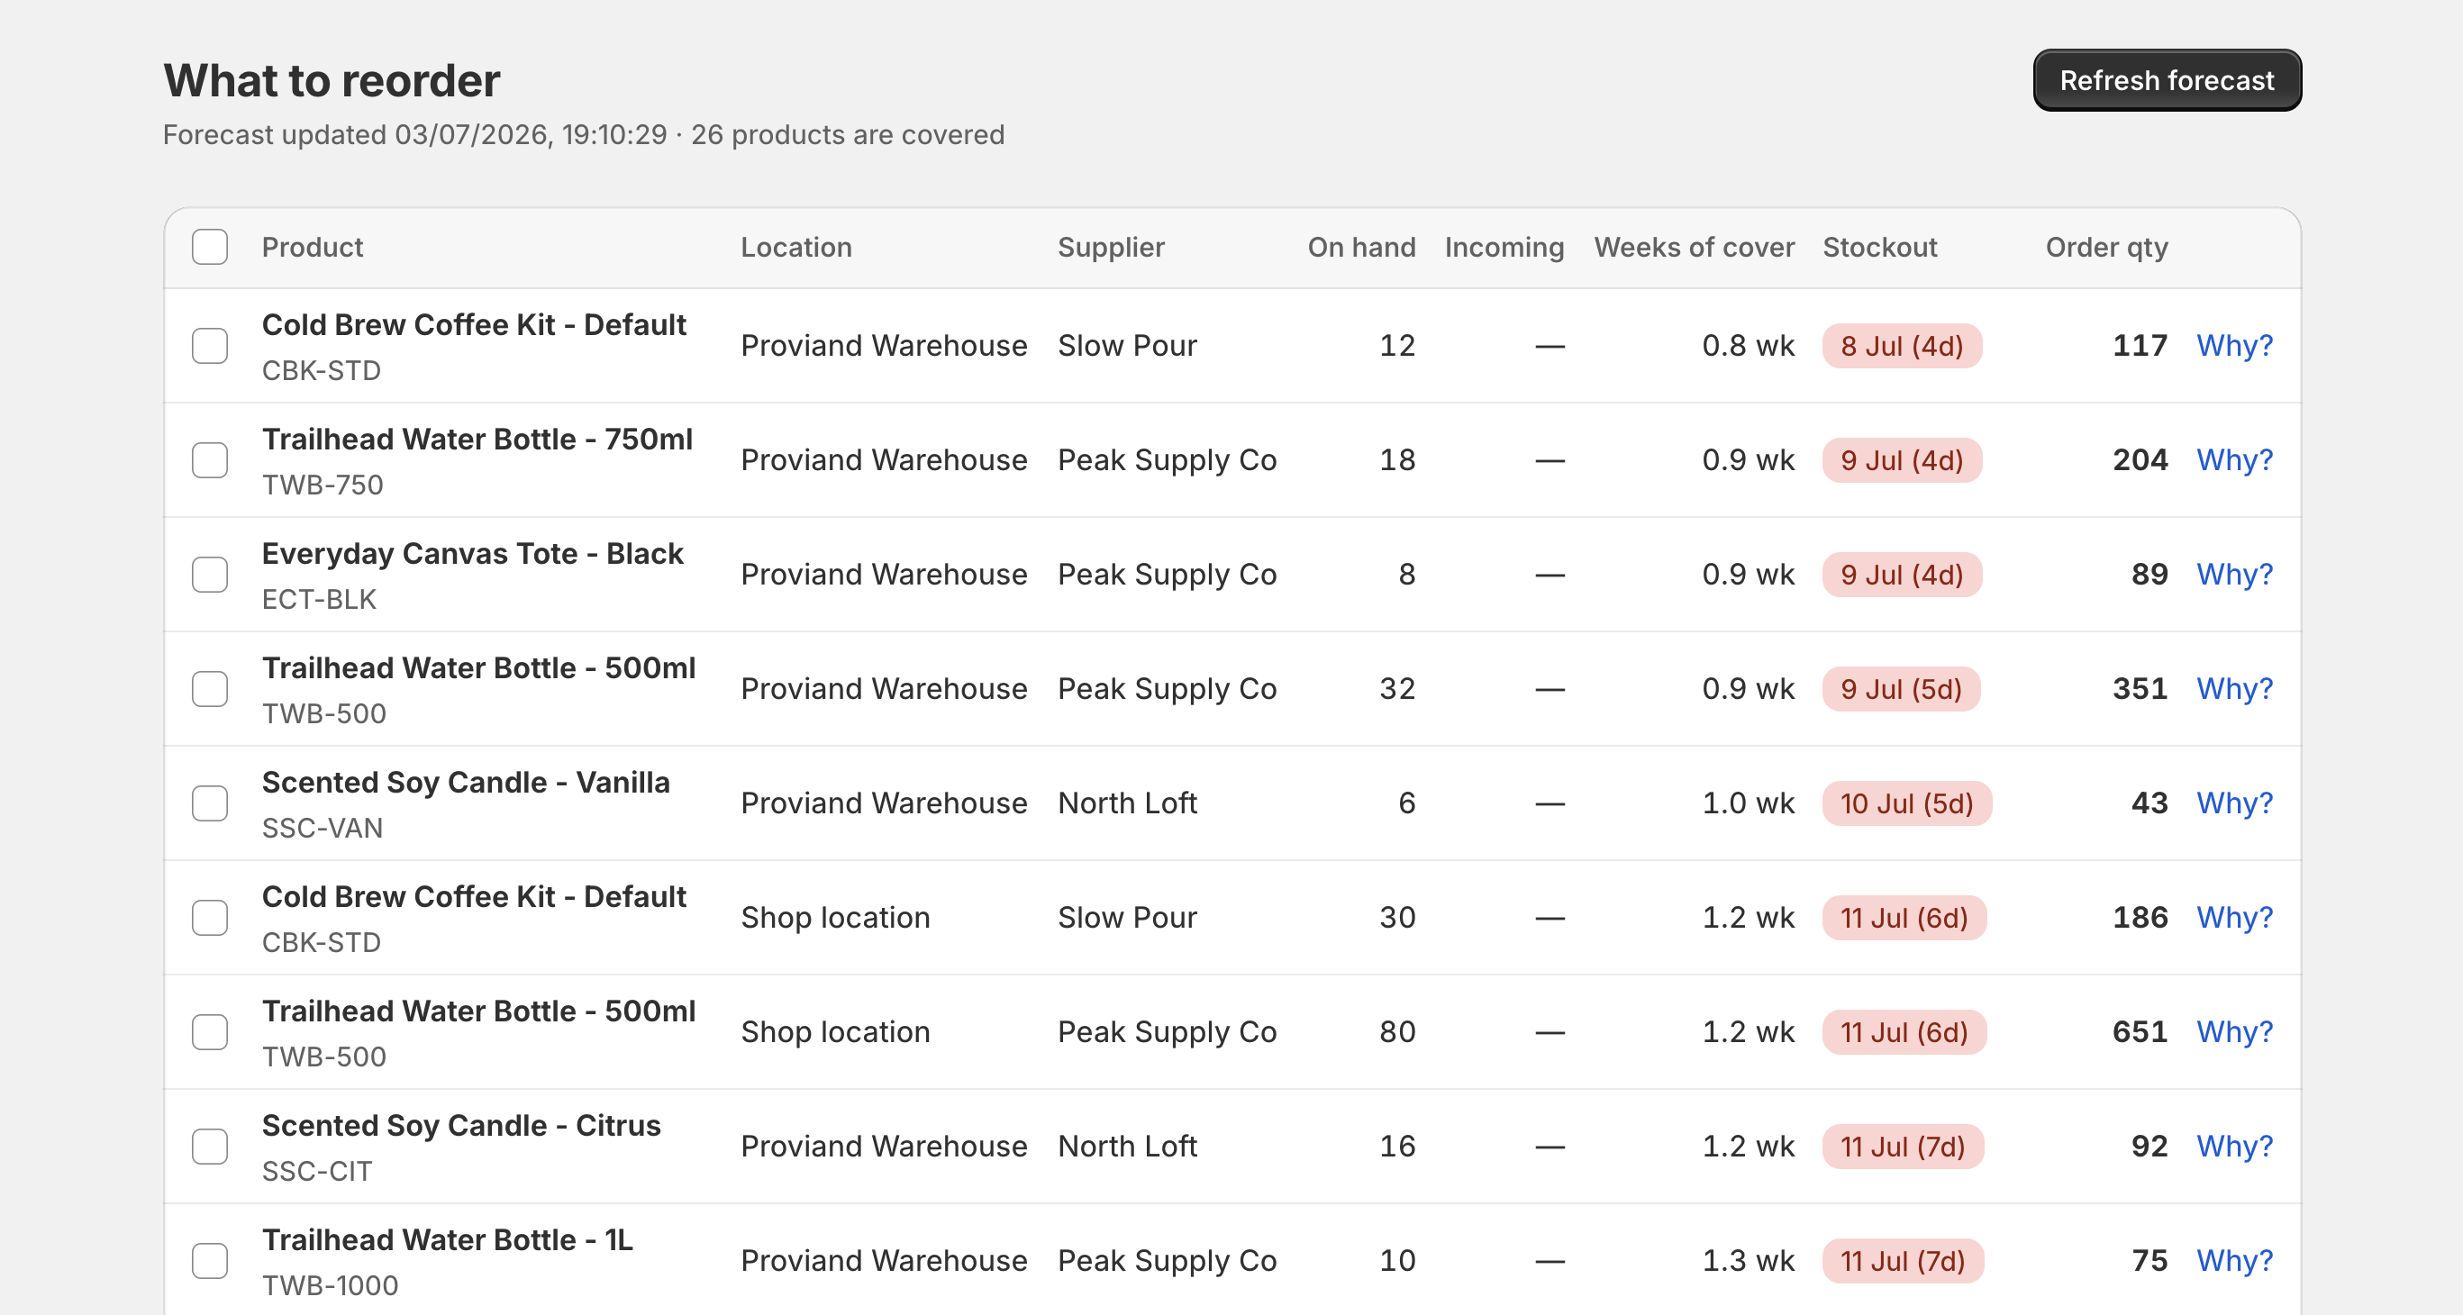The height and width of the screenshot is (1315, 2463).
Task: Click the Scented Soy Candle - Citrus product name
Action: [461, 1125]
